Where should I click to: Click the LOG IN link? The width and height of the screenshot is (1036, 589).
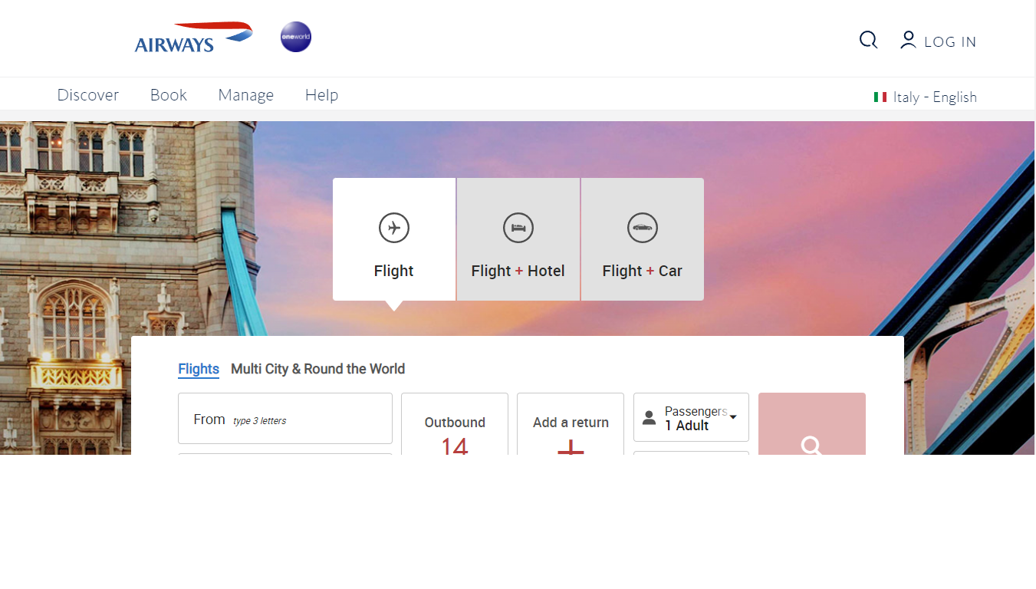(x=950, y=42)
